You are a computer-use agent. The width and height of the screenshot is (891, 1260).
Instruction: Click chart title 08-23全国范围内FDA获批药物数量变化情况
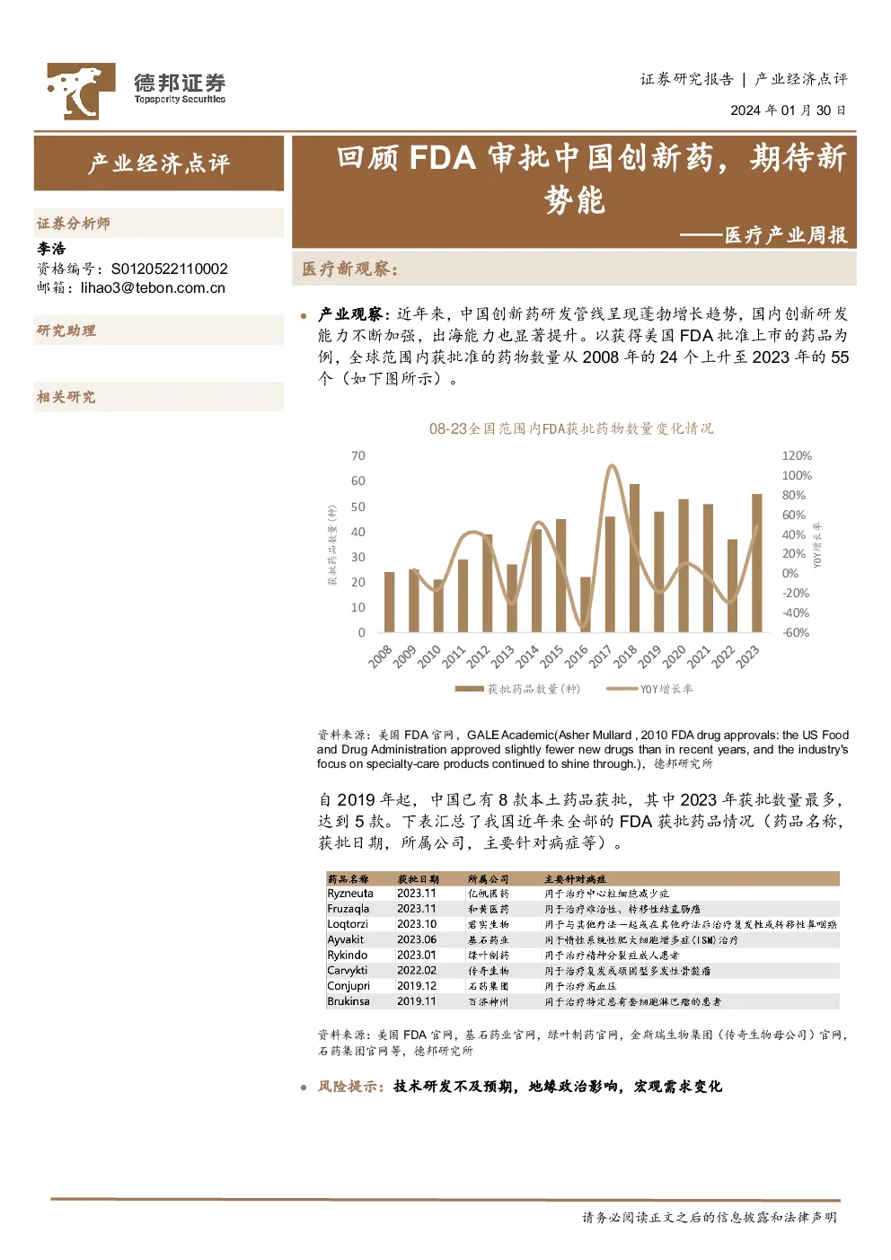571,428
